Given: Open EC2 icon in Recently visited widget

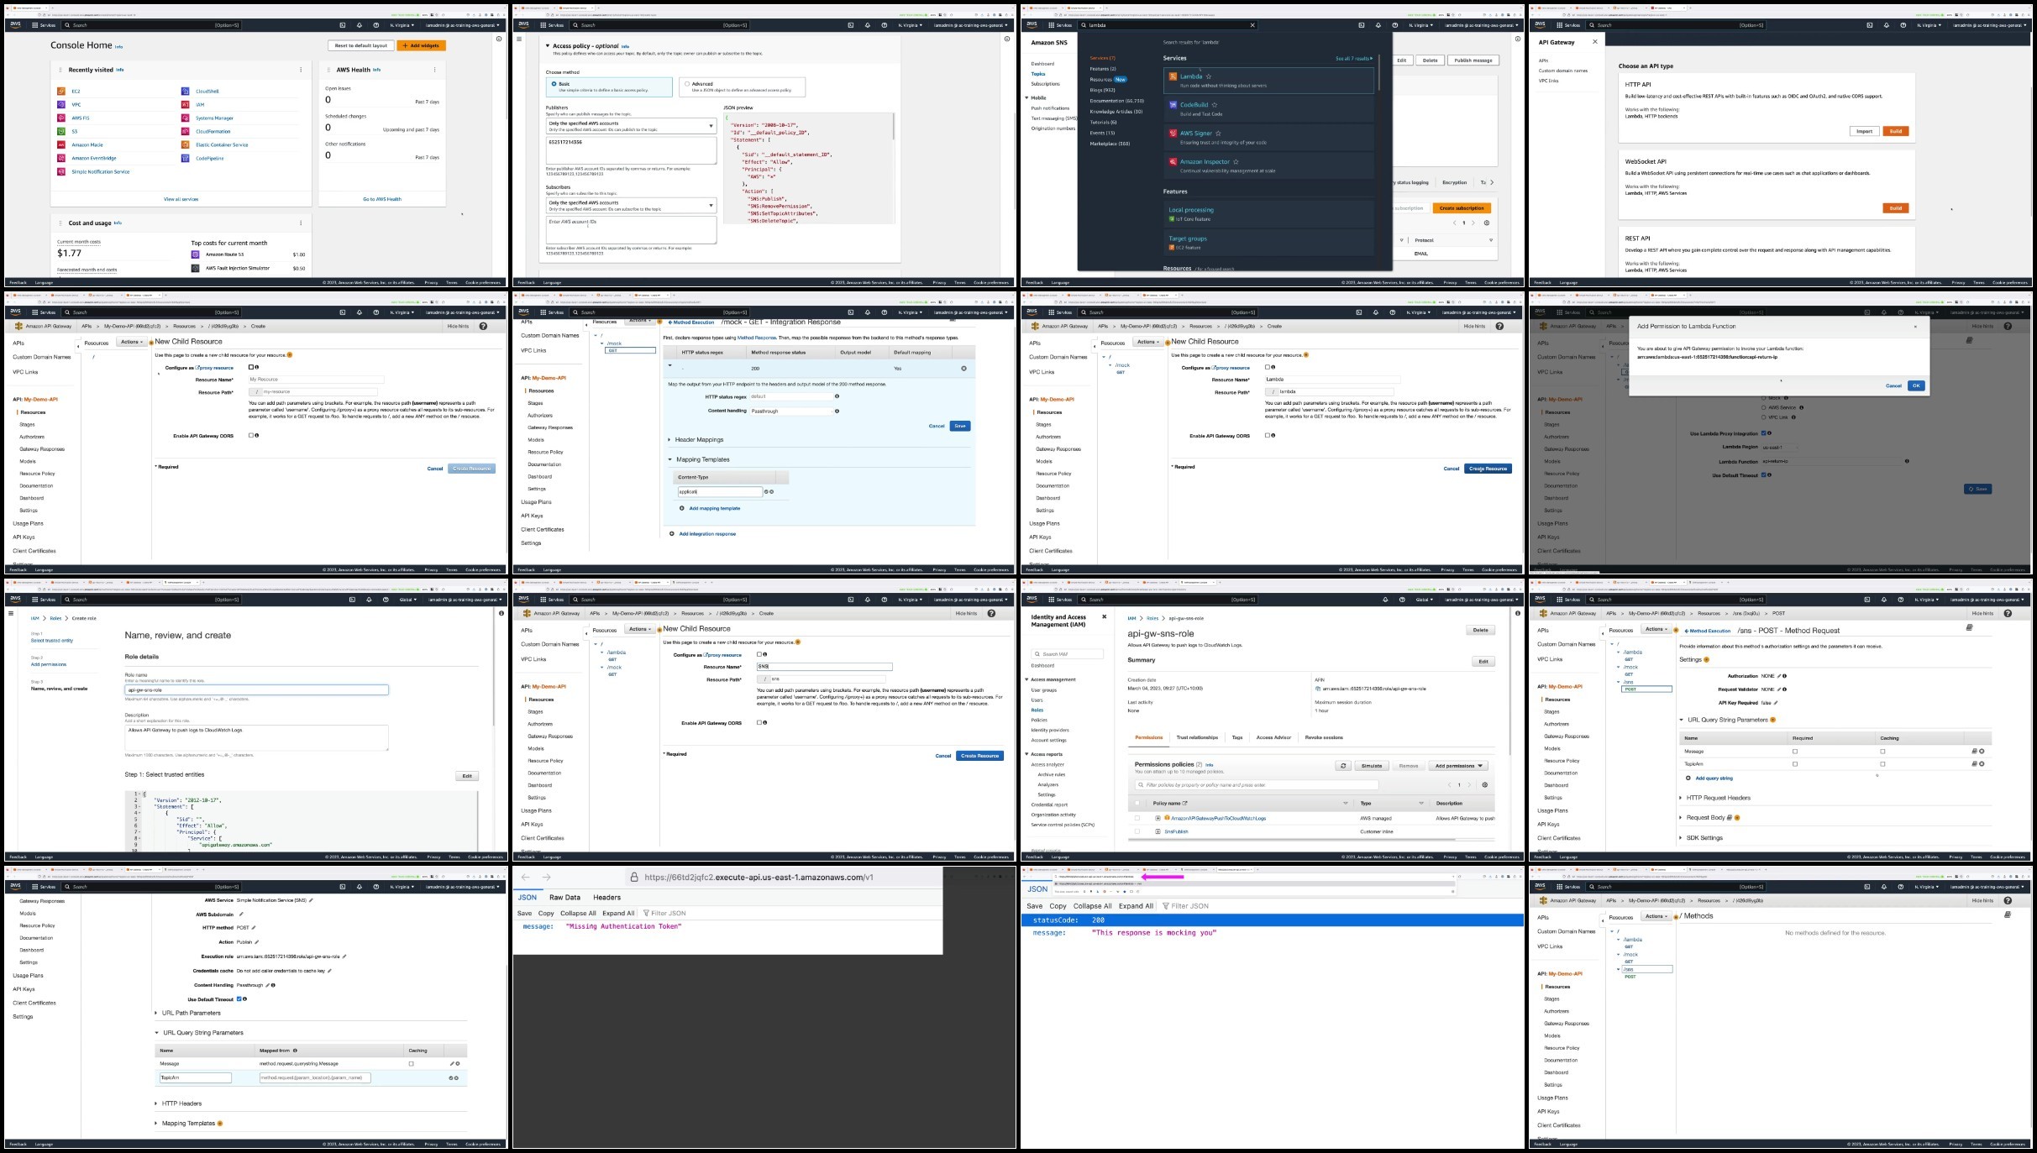Looking at the screenshot, I should tap(61, 92).
